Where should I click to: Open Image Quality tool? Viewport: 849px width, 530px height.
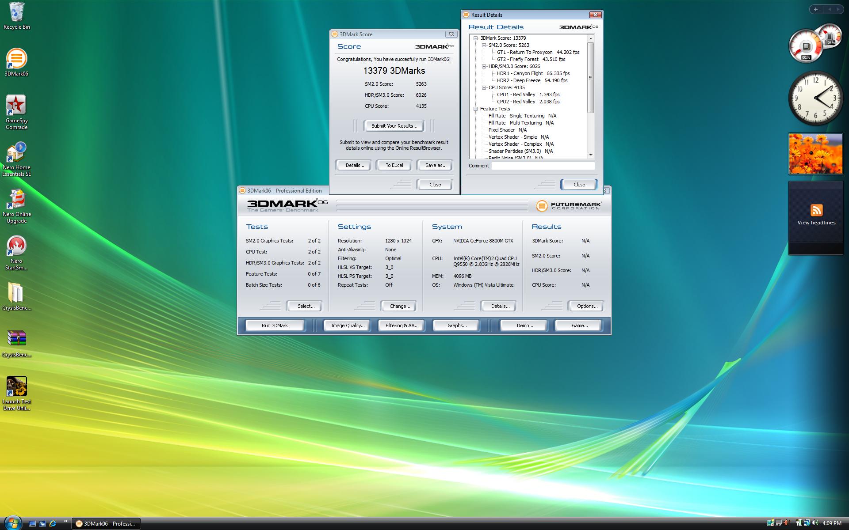(348, 326)
